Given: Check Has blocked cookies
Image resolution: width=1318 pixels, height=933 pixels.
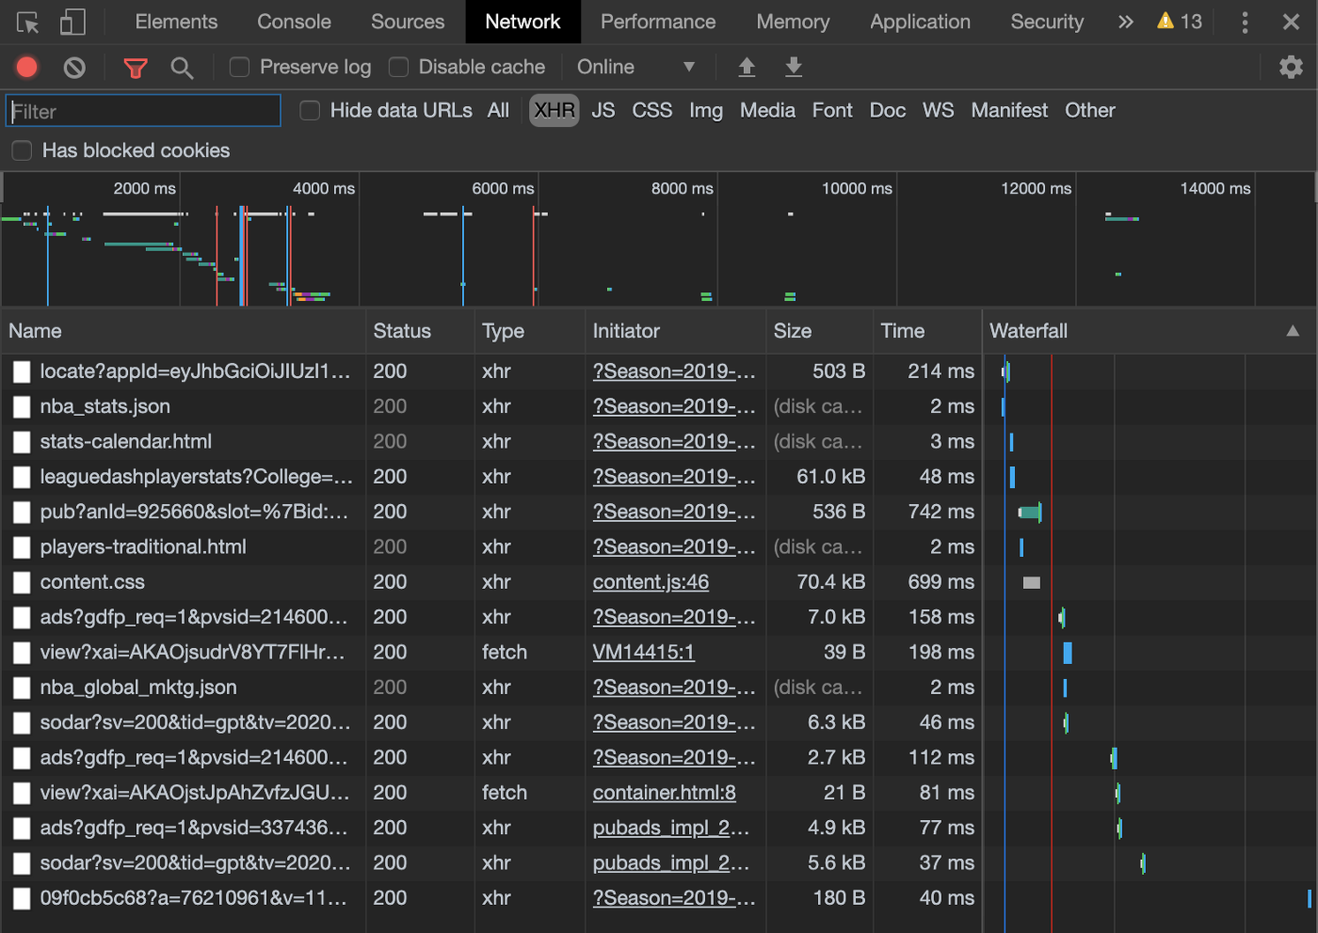Looking at the screenshot, I should tap(22, 150).
